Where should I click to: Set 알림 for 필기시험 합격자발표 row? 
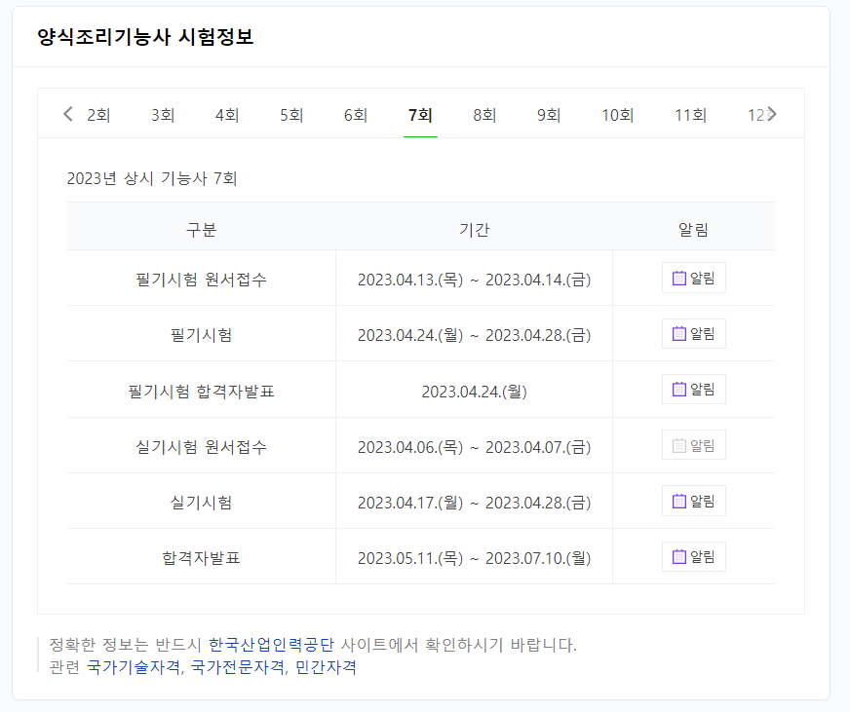pos(693,389)
